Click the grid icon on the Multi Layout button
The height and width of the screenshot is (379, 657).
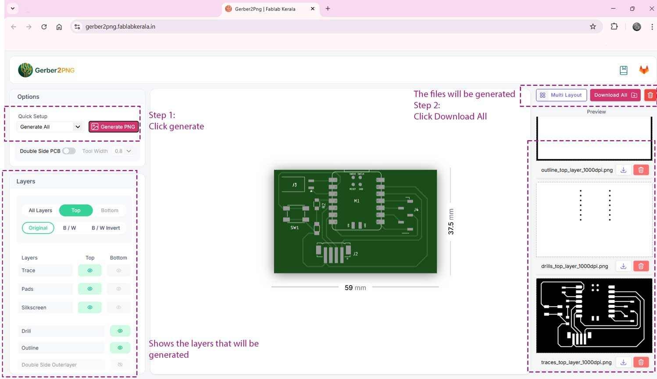tap(543, 95)
